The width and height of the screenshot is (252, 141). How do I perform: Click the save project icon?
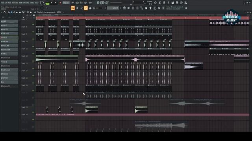click(172, 3)
